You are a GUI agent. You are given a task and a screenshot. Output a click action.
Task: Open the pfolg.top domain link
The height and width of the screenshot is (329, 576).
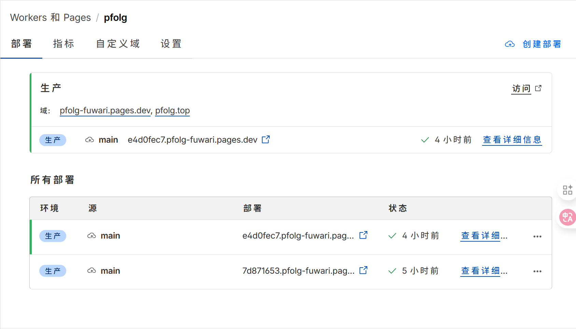[172, 111]
